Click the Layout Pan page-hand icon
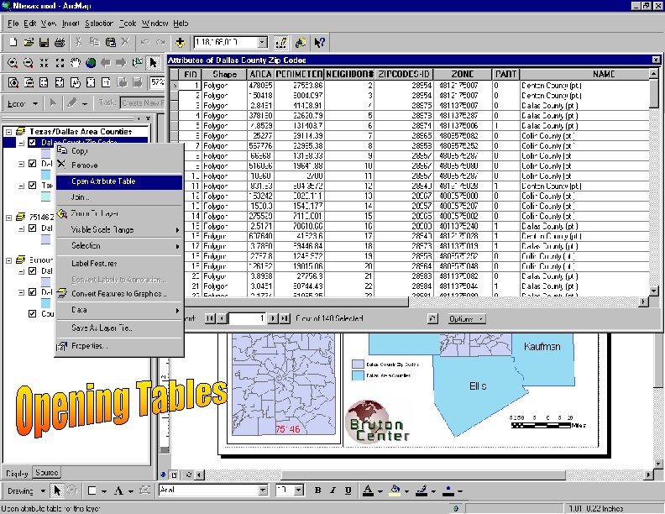Screen dimensions: 665x514 click(75, 82)
